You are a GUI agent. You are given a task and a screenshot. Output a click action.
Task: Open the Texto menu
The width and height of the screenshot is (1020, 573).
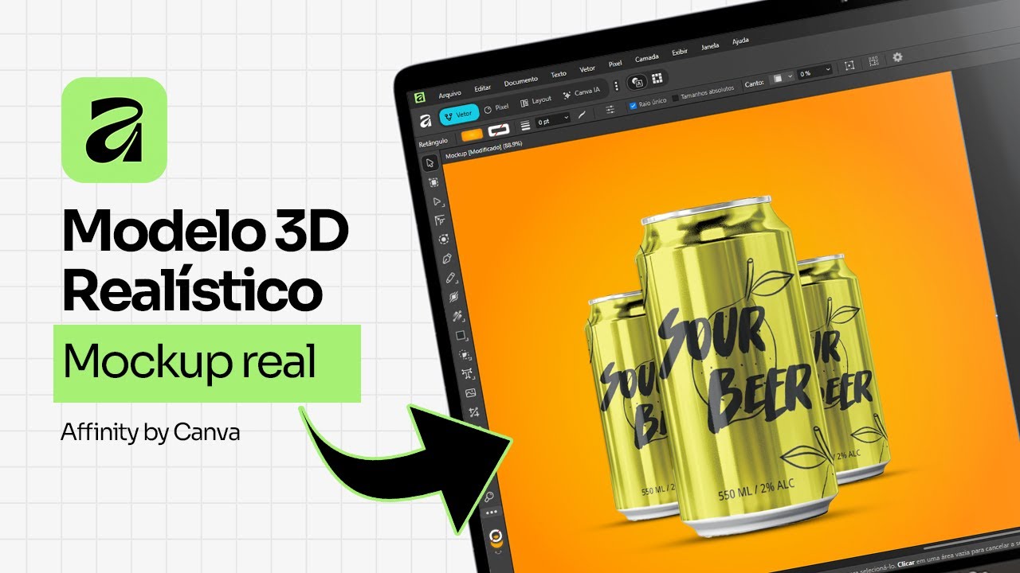559,74
